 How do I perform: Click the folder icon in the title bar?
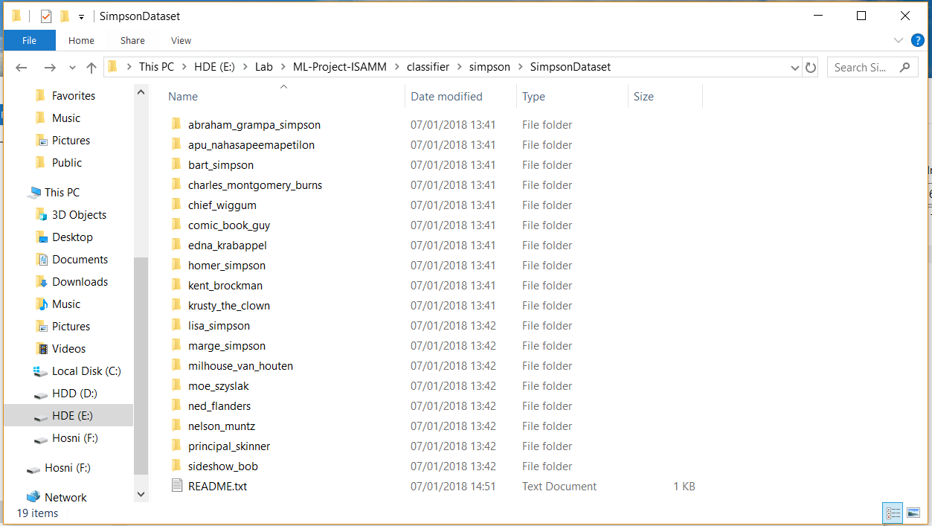click(x=15, y=15)
